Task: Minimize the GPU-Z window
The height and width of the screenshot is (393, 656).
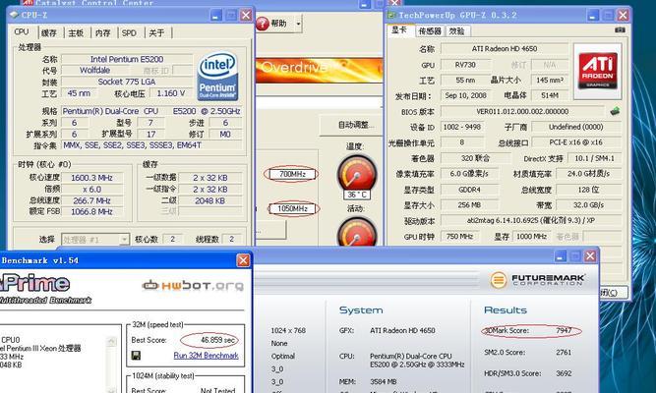Action: click(592, 16)
